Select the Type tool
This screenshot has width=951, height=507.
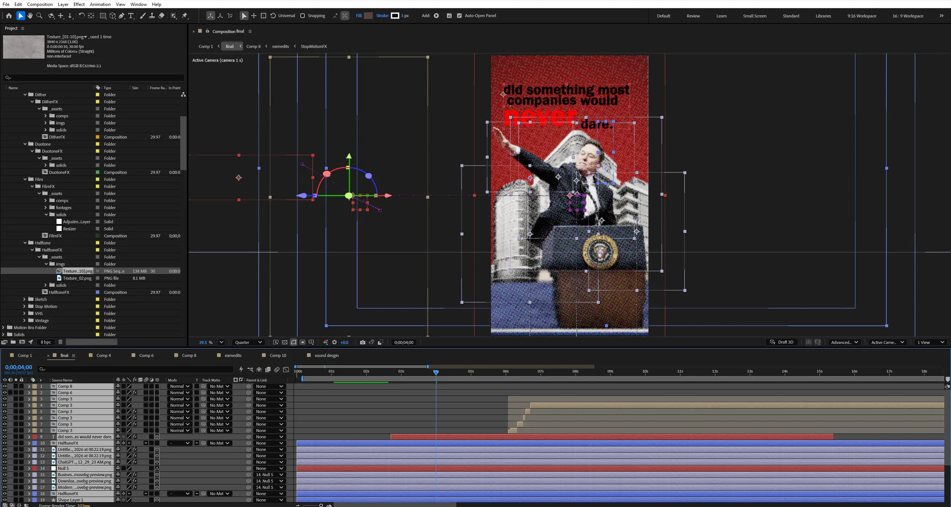(x=131, y=16)
